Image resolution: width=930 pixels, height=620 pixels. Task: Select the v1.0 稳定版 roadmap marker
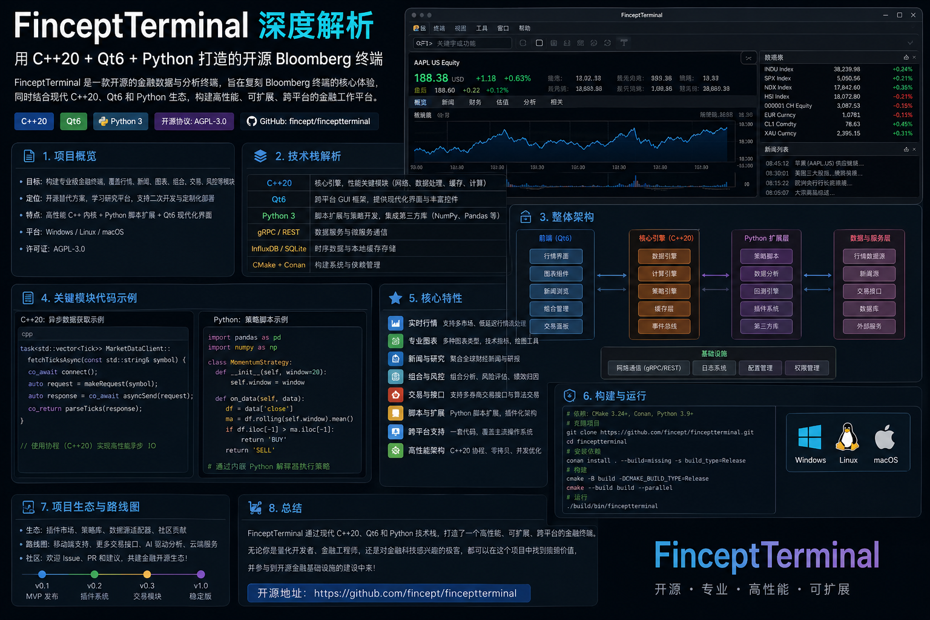[x=201, y=574]
